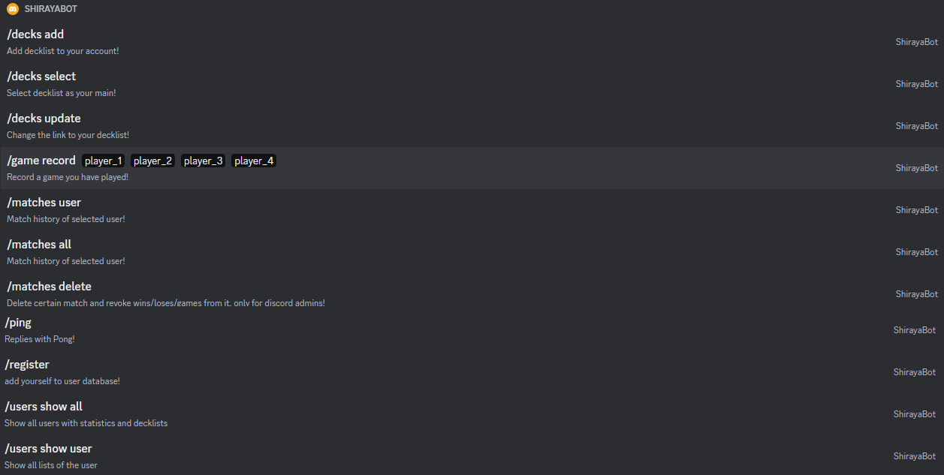Select the /matches all command
Viewport: 944px width, 475px height.
[38, 244]
